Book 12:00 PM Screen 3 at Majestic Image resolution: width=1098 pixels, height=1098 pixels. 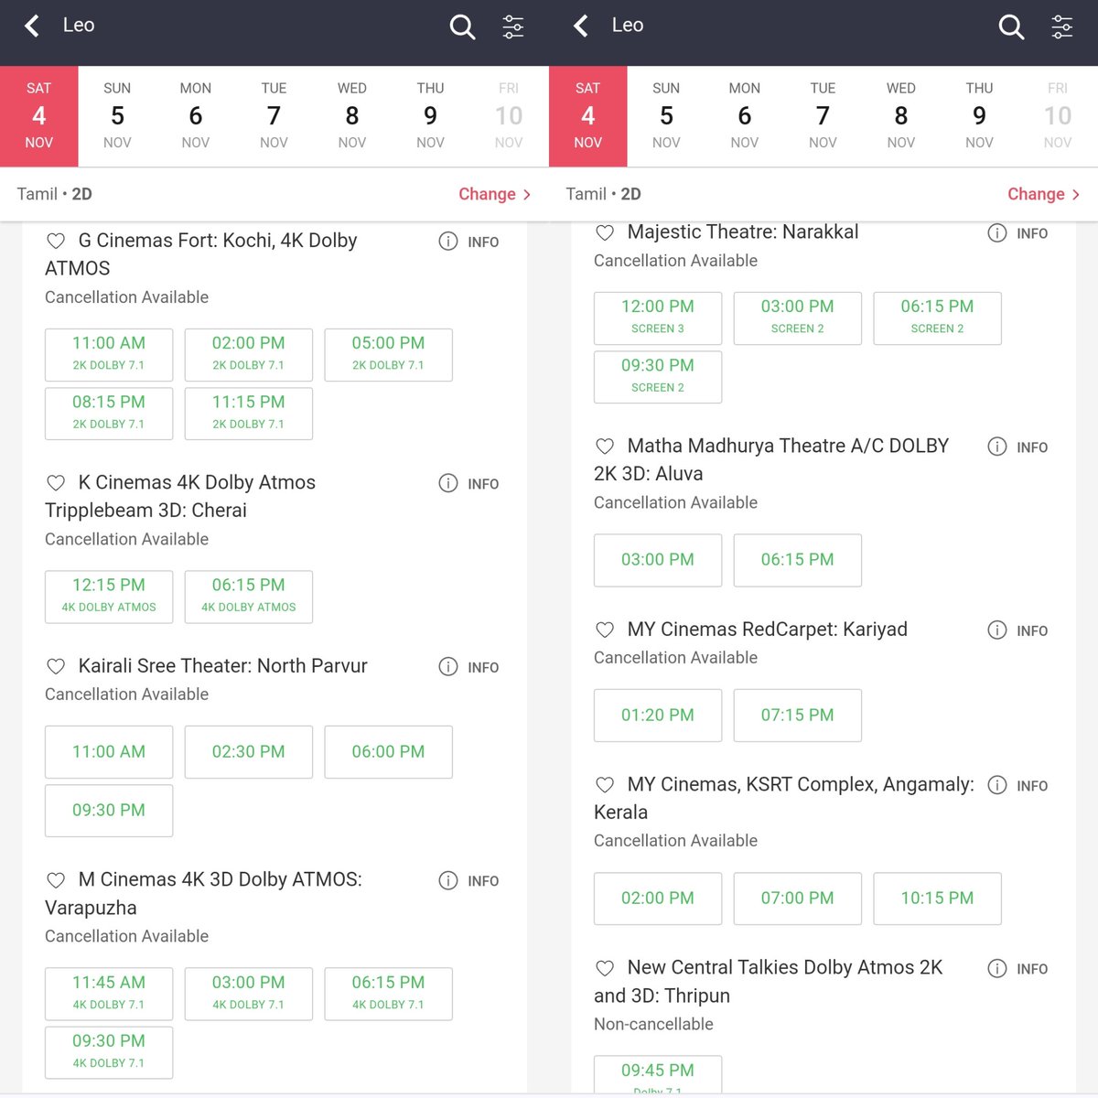point(658,318)
